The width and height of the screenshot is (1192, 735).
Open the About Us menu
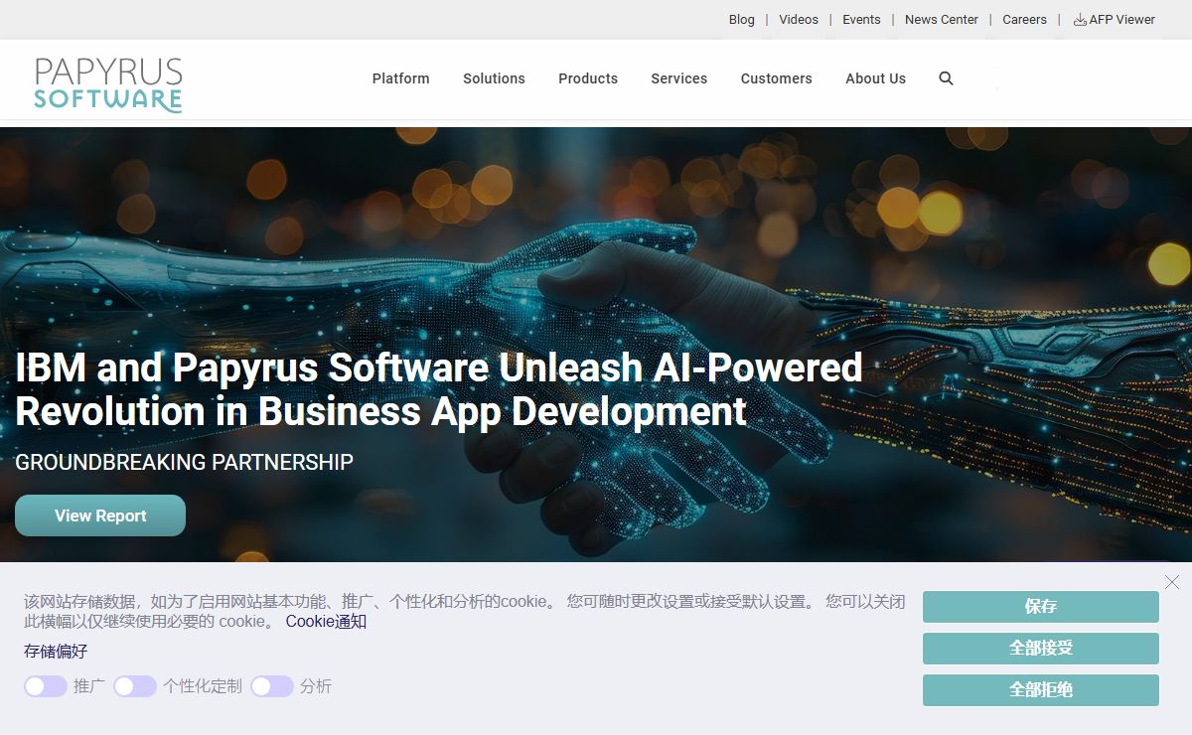876,78
